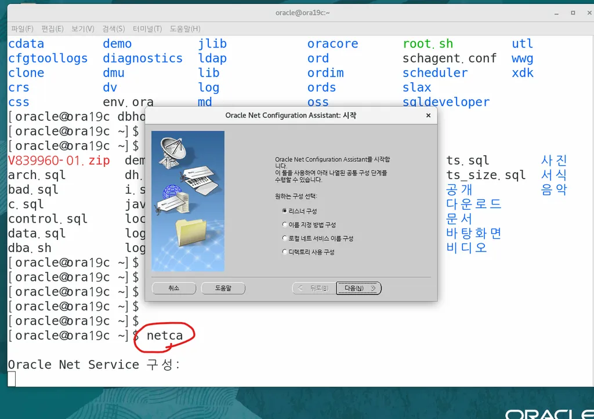Click the Oracle Net Service 구성 output line

tap(94, 365)
